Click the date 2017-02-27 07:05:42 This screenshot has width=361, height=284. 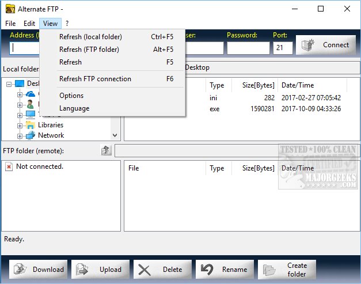tap(311, 98)
